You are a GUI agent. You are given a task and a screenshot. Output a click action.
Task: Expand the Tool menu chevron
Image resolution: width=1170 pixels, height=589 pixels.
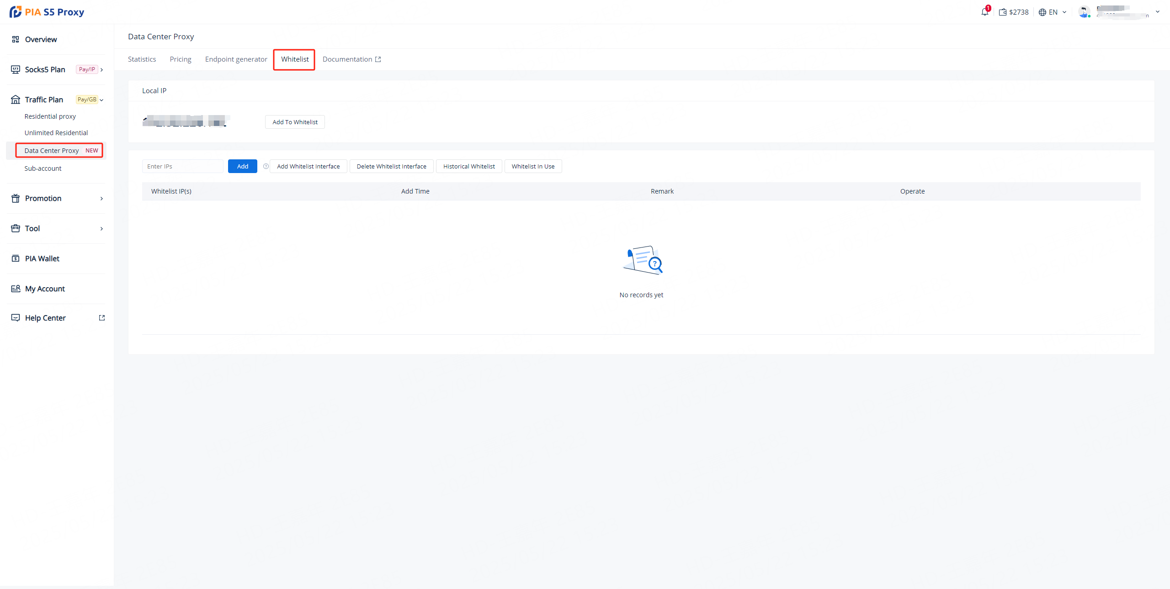[101, 229]
